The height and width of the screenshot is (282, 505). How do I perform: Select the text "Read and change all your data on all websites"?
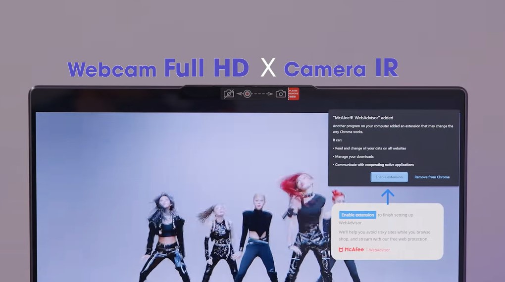(370, 148)
